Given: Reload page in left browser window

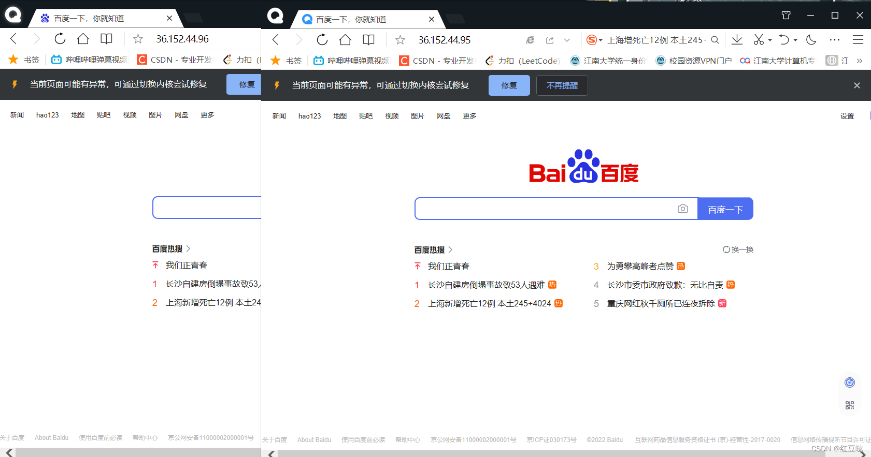Looking at the screenshot, I should point(60,39).
